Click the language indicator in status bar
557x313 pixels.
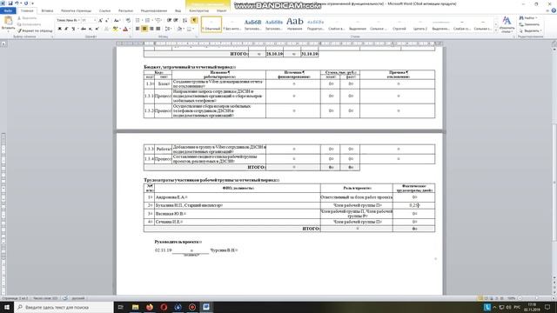coord(77,298)
